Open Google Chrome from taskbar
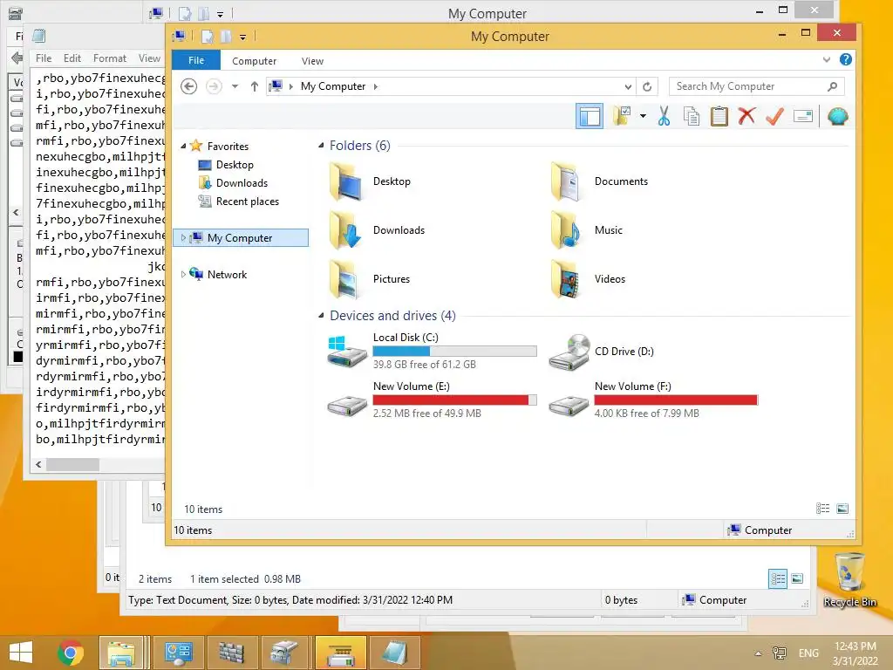Viewport: 893px width, 670px height. (71, 653)
